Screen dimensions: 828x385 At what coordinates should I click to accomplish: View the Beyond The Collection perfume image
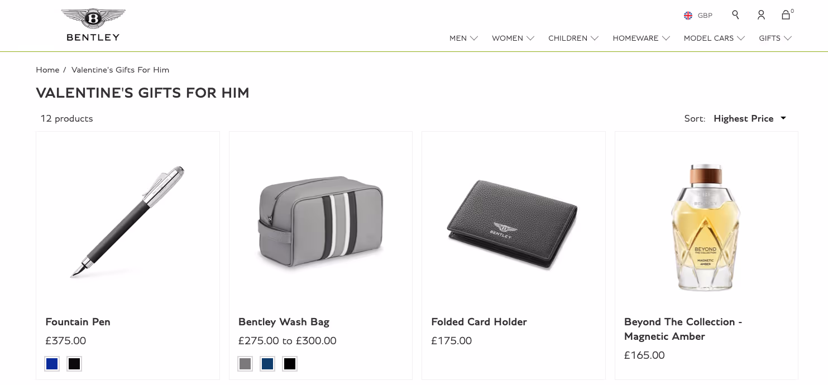(x=706, y=228)
